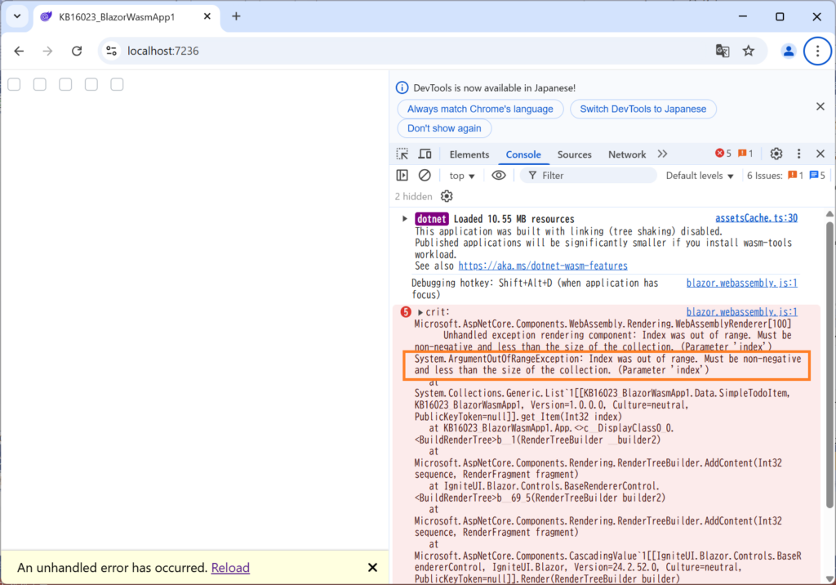Open site information icon in address bar
The image size is (836, 585).
click(x=111, y=51)
